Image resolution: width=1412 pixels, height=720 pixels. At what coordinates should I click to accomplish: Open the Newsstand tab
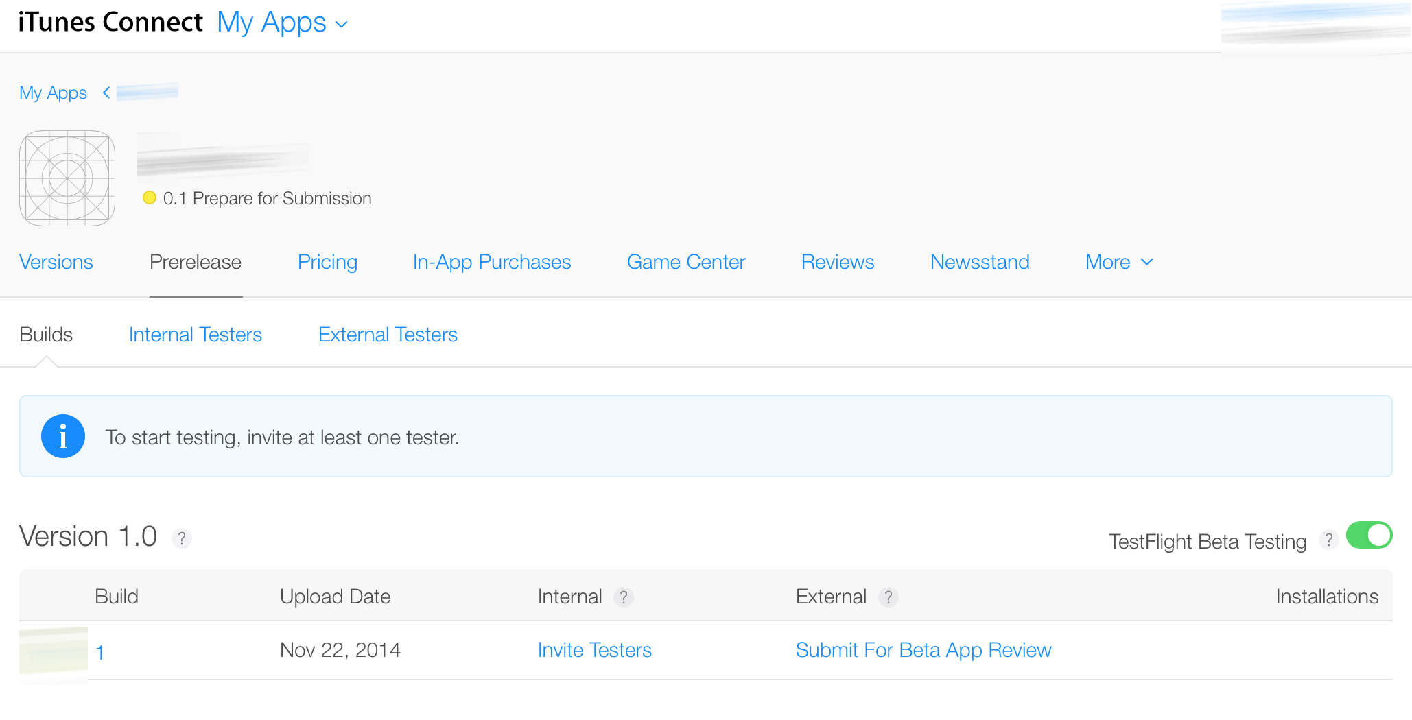pos(980,262)
